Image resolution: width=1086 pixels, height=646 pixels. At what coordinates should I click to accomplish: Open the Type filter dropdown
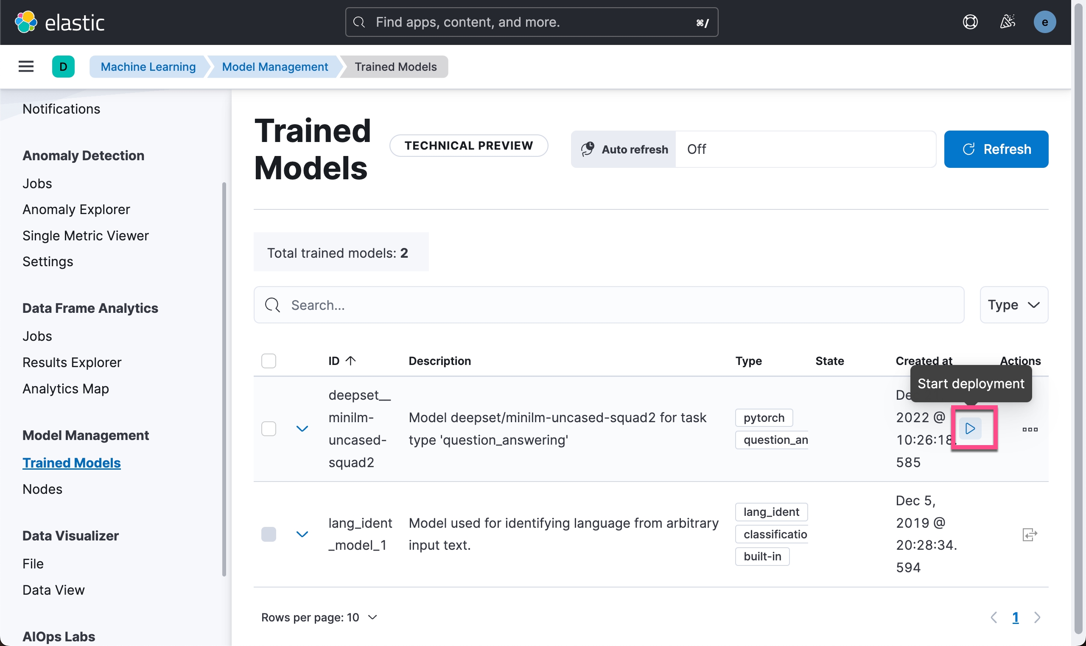pyautogui.click(x=1013, y=305)
